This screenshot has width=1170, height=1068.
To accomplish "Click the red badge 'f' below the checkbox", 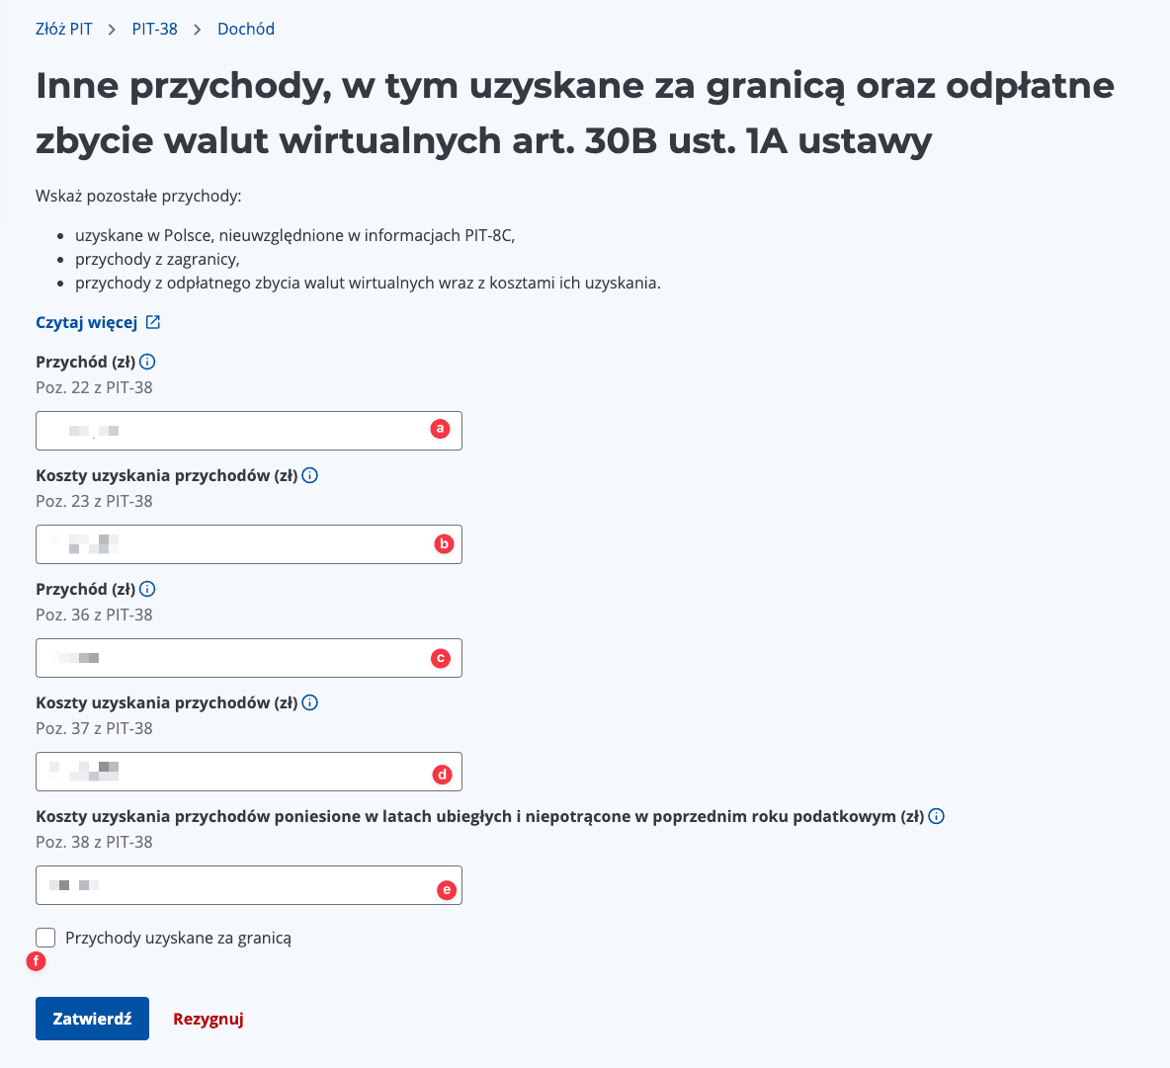I will coord(37,960).
